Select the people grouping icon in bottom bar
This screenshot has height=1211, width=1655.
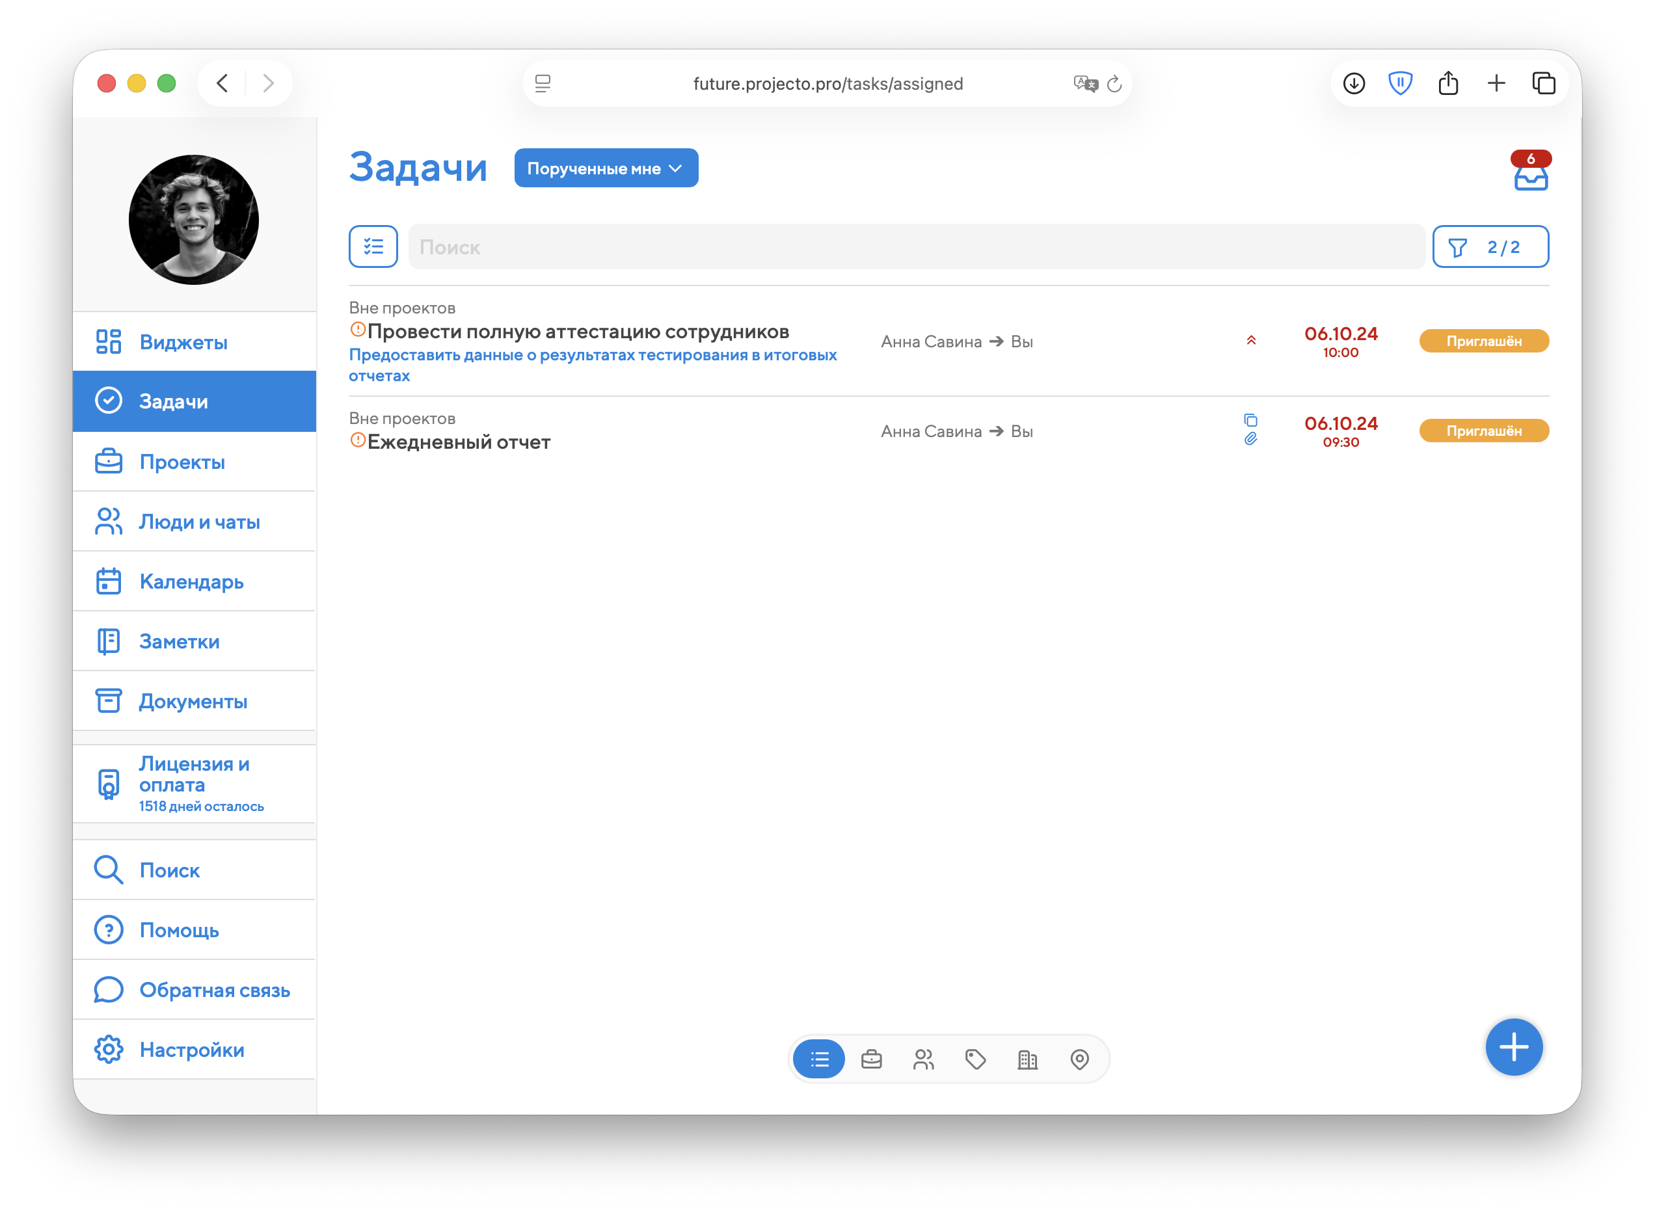(923, 1059)
